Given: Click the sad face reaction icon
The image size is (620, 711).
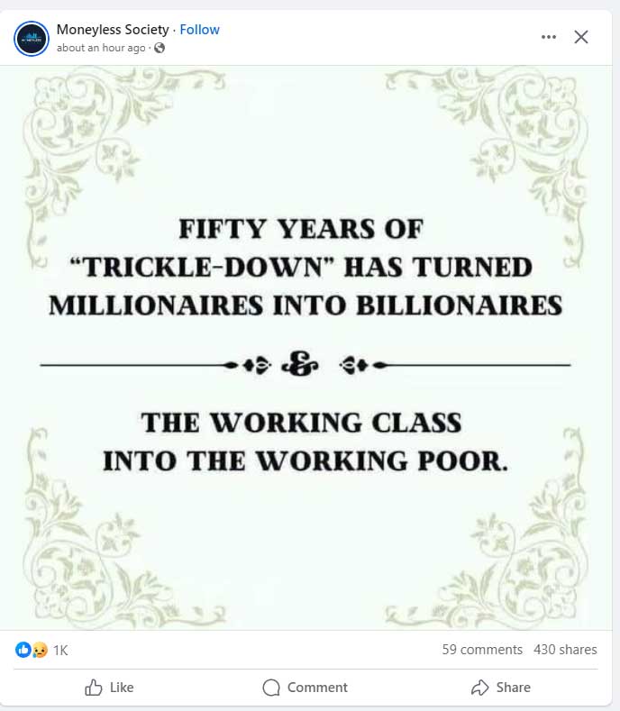Looking at the screenshot, I should [x=40, y=650].
